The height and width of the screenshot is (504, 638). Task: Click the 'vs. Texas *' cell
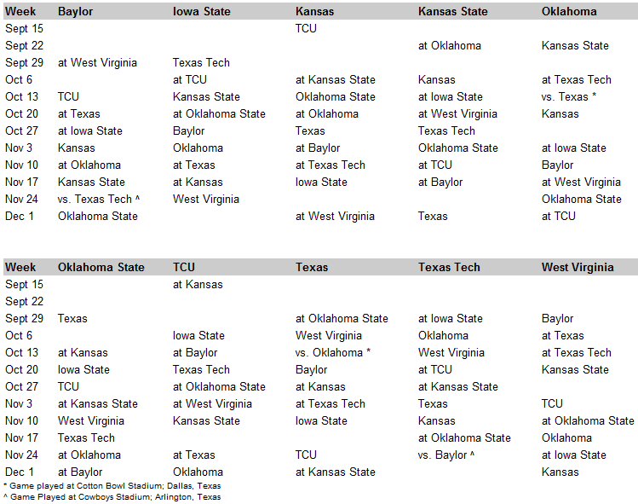(569, 97)
